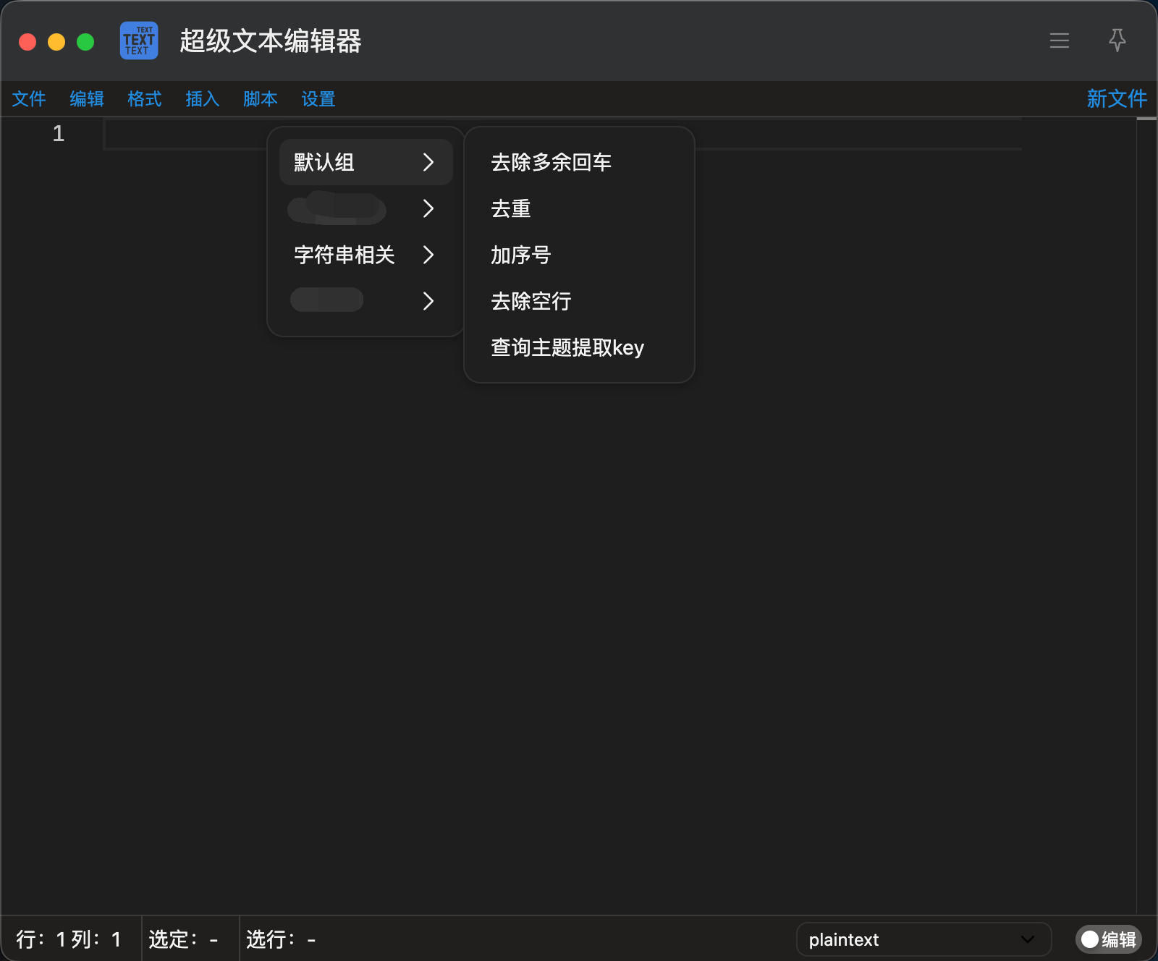Toggle the 编辑 edit mode switch
The width and height of the screenshot is (1158, 961).
1108,939
